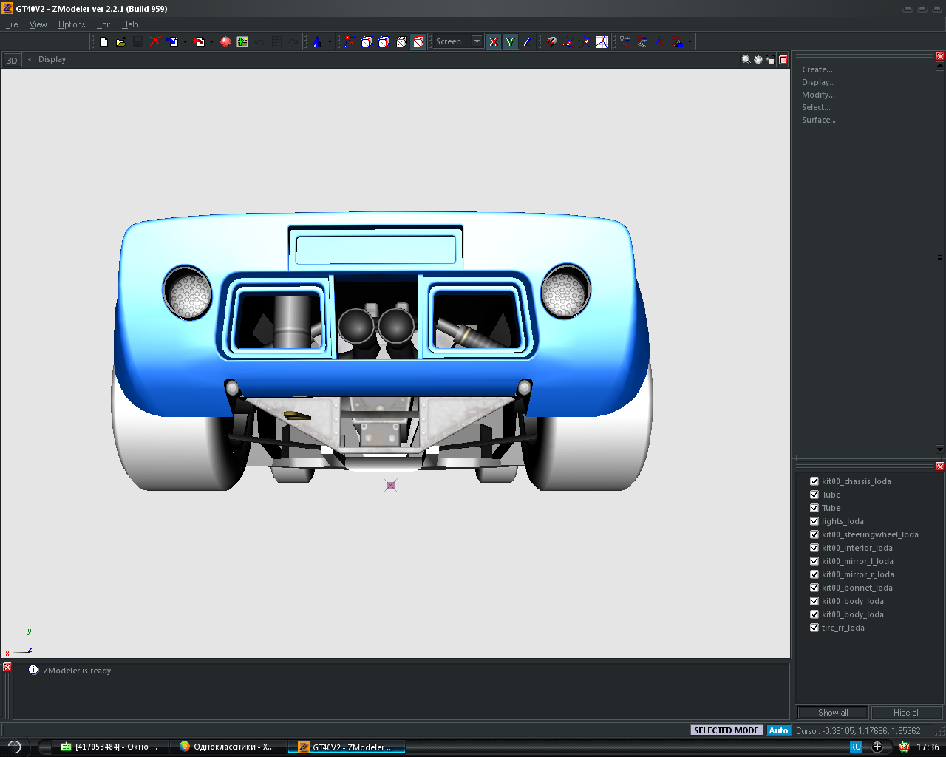Viewport: 946px width, 757px height.
Task: Toggle the X axis constraint button
Action: (493, 42)
